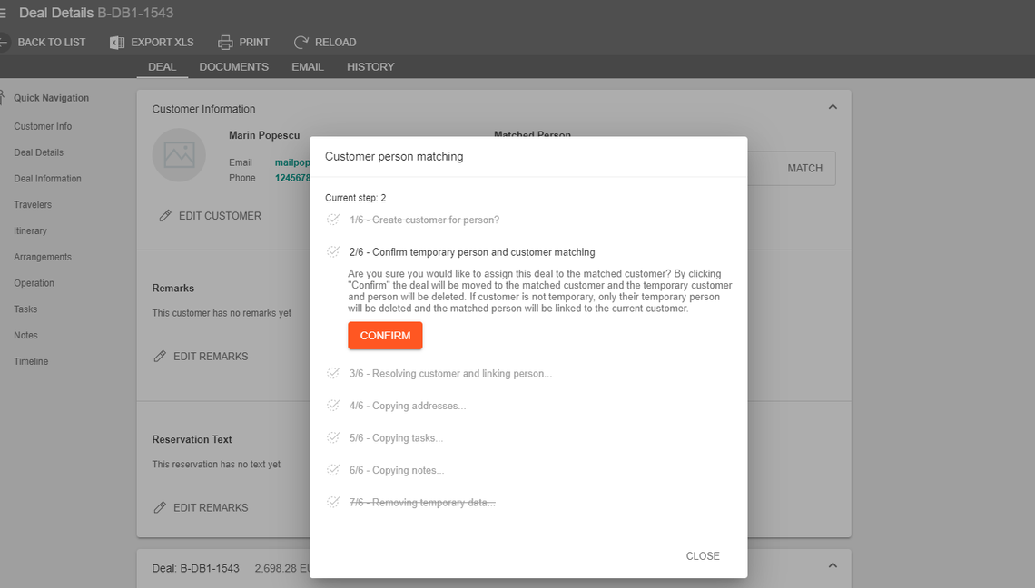Go to Travelers in Quick Navigation
The image size is (1035, 588).
[33, 204]
